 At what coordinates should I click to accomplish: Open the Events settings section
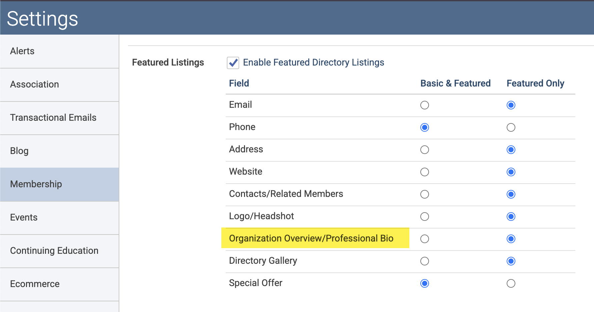pos(59,218)
